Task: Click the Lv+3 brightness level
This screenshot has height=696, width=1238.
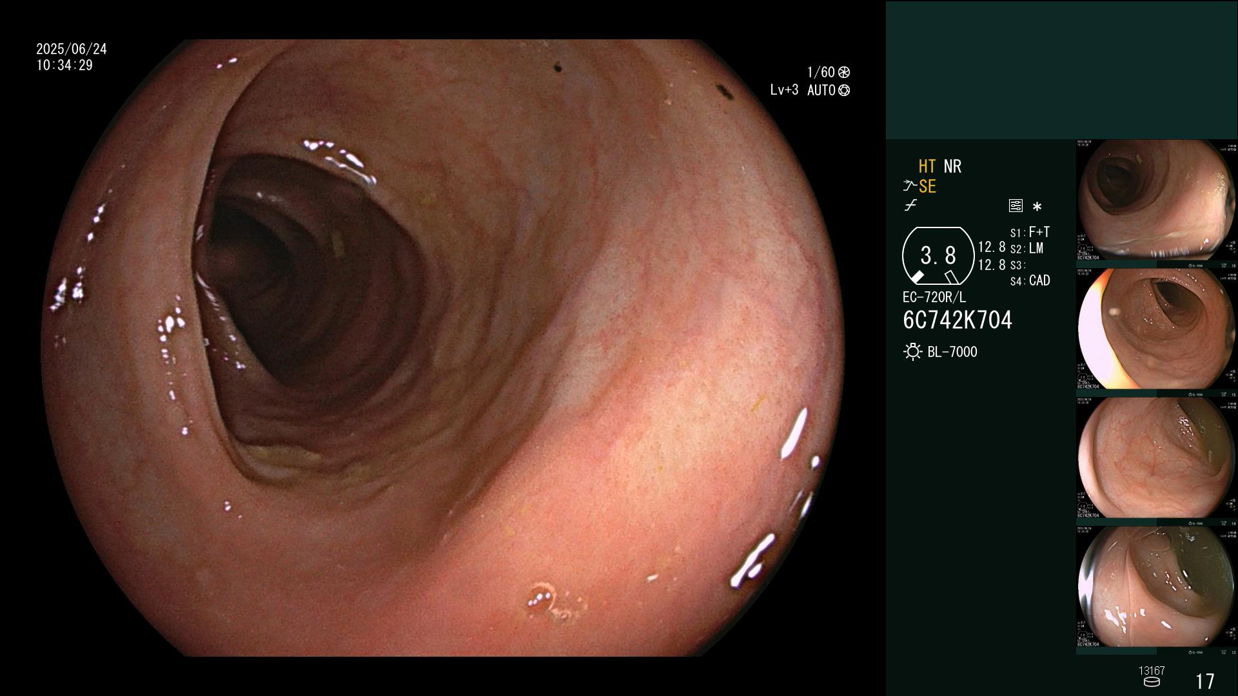Action: 784,90
